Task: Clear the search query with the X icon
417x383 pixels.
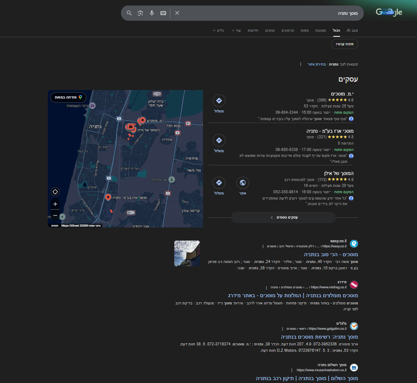Action: tap(177, 13)
